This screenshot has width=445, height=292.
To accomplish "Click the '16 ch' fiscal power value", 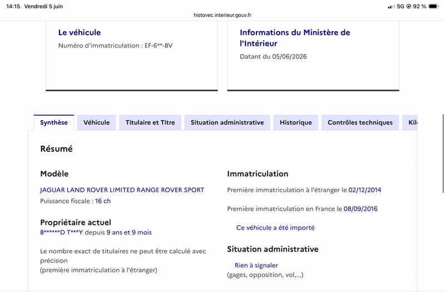I will pos(103,201).
